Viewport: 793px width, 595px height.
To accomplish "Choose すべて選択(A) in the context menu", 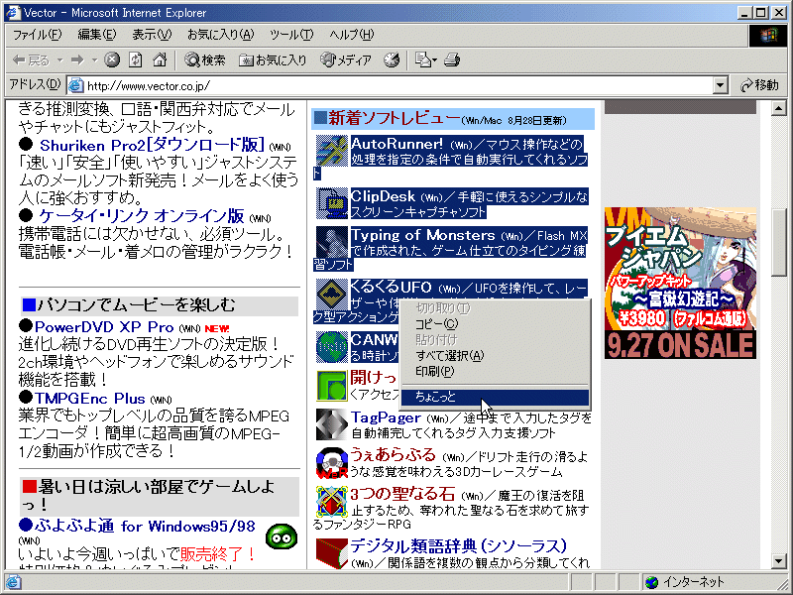I will [x=495, y=356].
